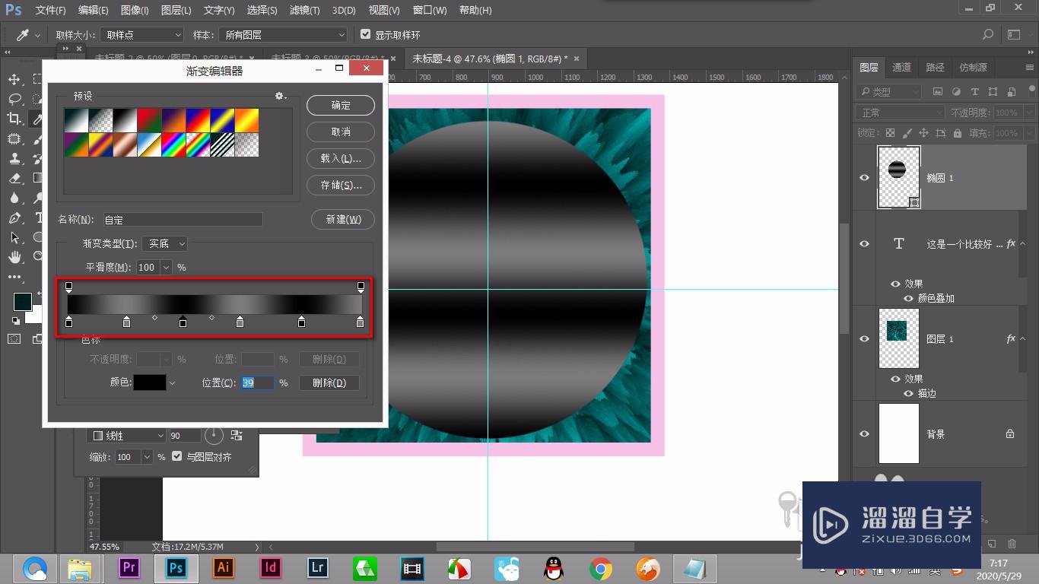Select the Hand tool

14,258
